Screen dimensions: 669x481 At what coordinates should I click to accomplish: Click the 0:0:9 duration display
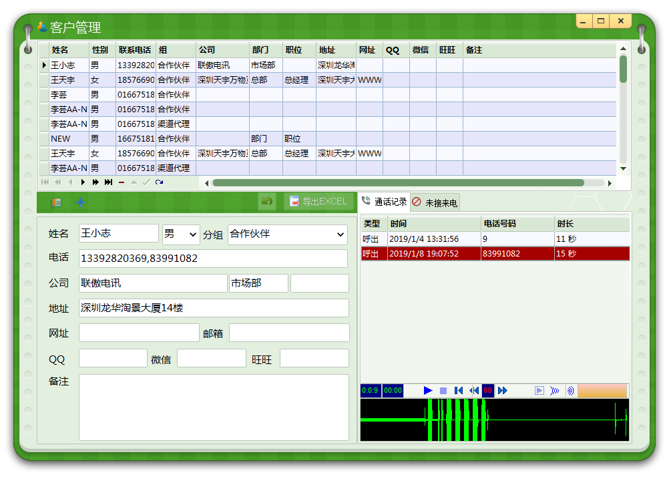(370, 391)
